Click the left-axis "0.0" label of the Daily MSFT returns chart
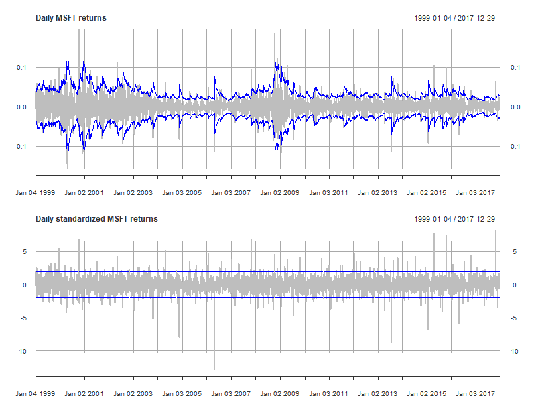The image size is (536, 402). click(x=21, y=107)
